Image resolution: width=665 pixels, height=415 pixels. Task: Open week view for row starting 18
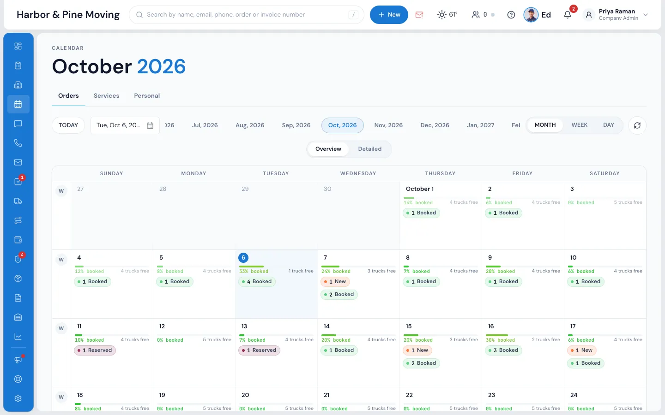pyautogui.click(x=61, y=397)
